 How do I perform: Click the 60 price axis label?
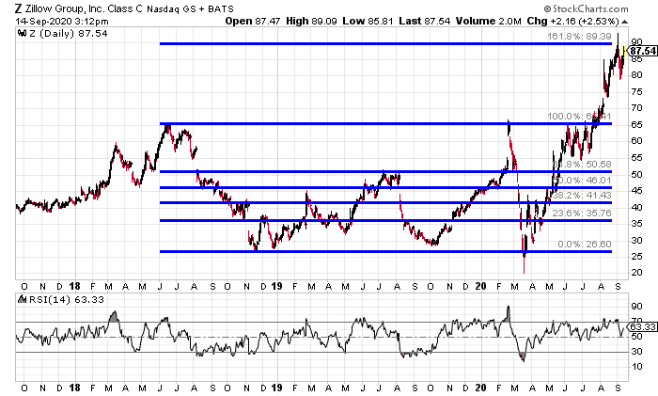click(636, 141)
